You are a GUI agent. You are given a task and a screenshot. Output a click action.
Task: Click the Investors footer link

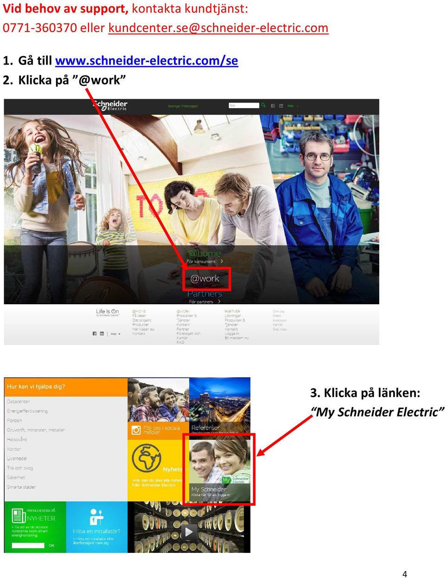click(280, 321)
